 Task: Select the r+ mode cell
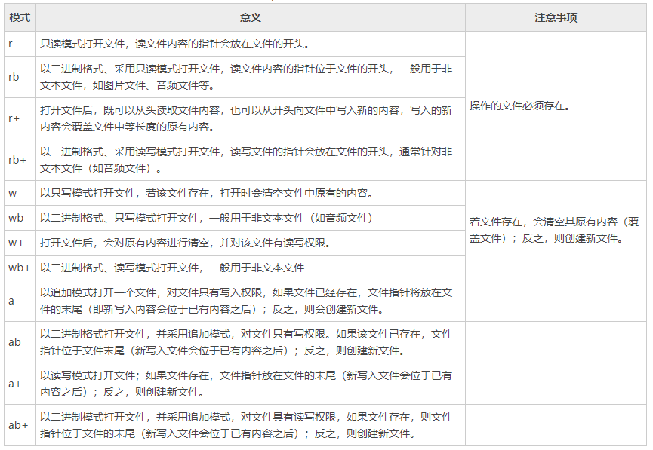pyautogui.click(x=14, y=118)
